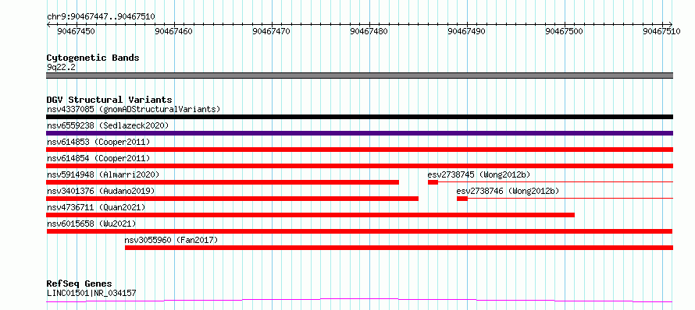The height and width of the screenshot is (310, 695).
Task: Open the nsv614854 (Cooper2011) label
Action: coord(98,158)
